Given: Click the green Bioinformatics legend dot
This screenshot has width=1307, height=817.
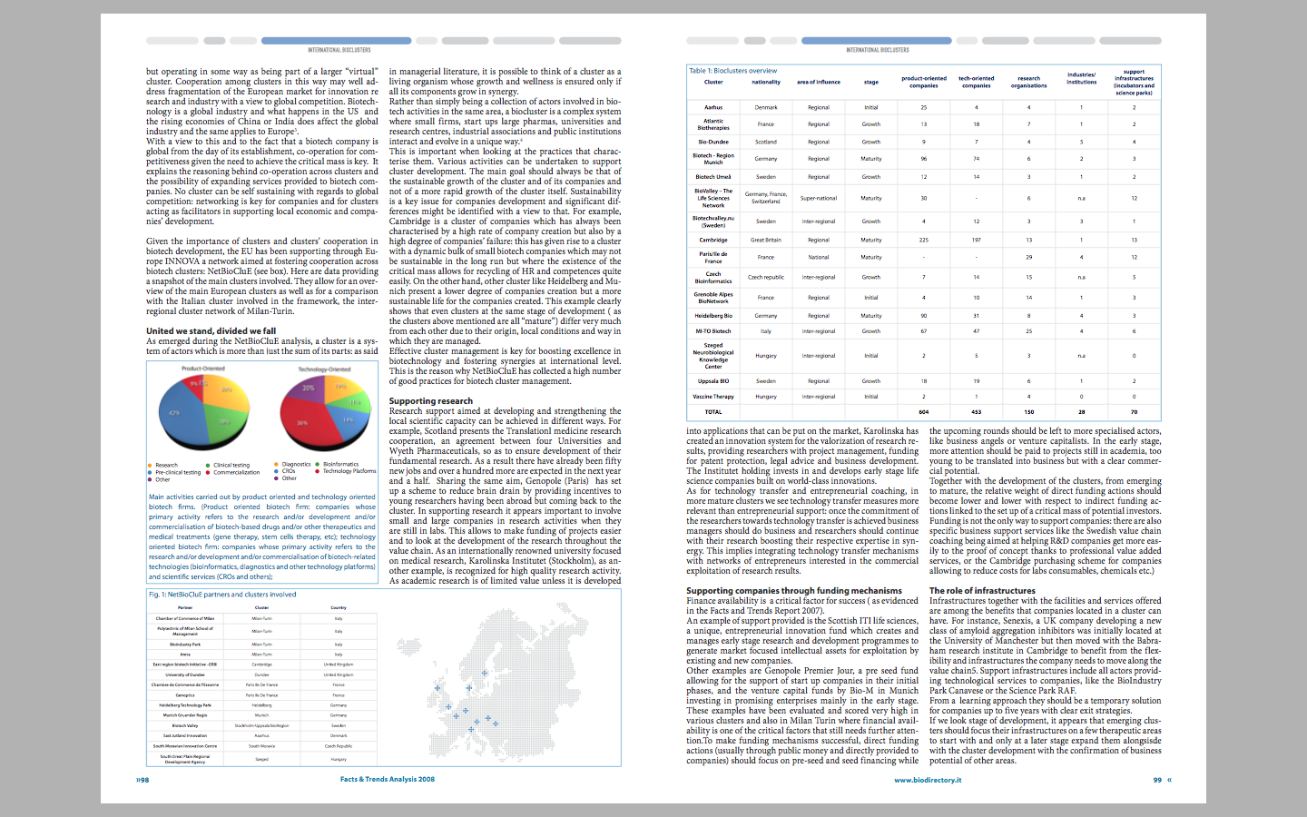Looking at the screenshot, I should [319, 465].
